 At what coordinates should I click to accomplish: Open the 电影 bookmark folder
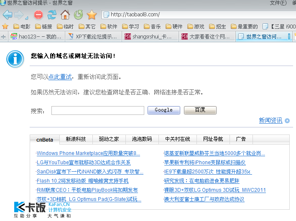22,27
